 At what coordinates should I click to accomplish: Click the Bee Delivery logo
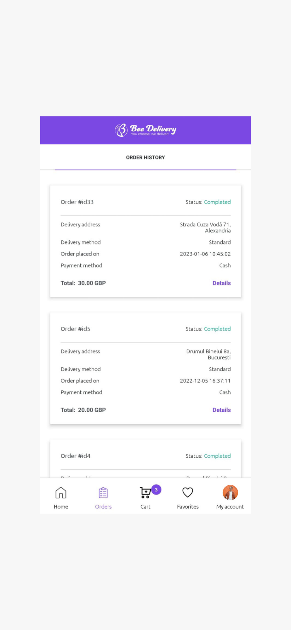point(145,130)
